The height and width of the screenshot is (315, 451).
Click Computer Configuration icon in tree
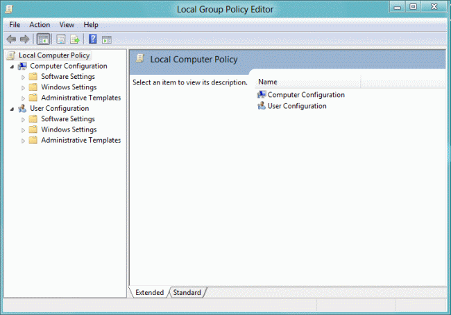[x=22, y=66]
